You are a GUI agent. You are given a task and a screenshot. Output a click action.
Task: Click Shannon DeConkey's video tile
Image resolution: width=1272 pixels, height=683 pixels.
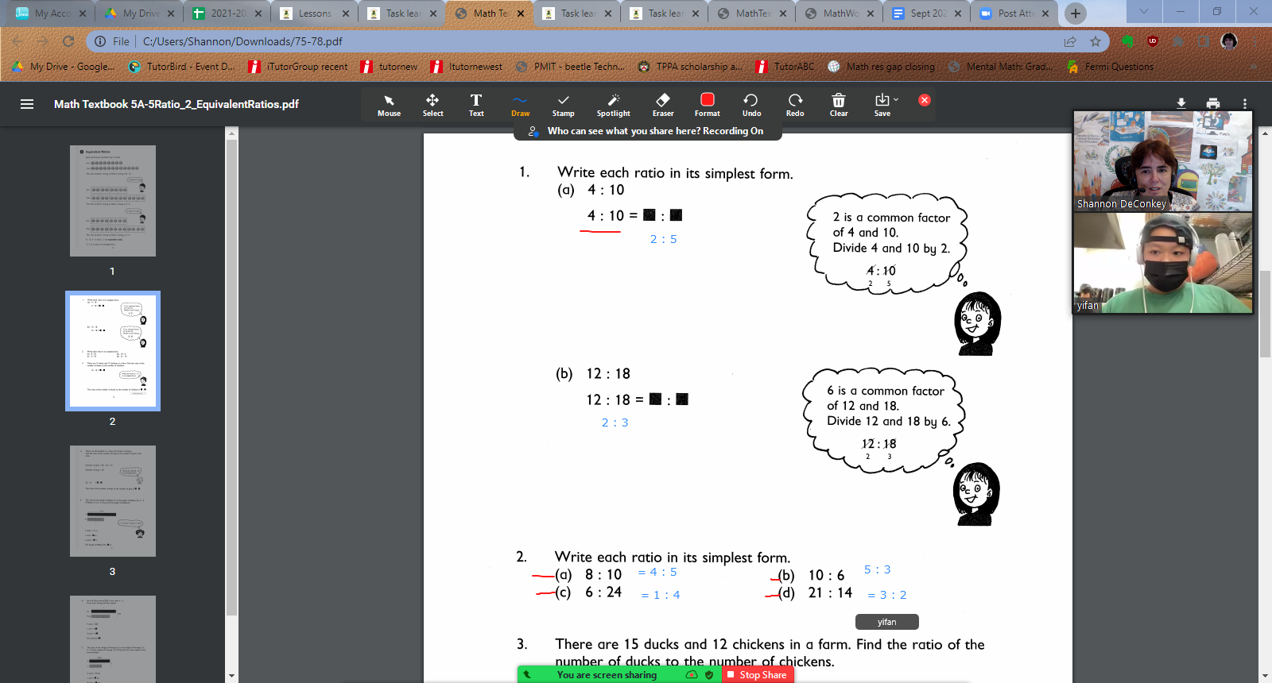(x=1163, y=161)
